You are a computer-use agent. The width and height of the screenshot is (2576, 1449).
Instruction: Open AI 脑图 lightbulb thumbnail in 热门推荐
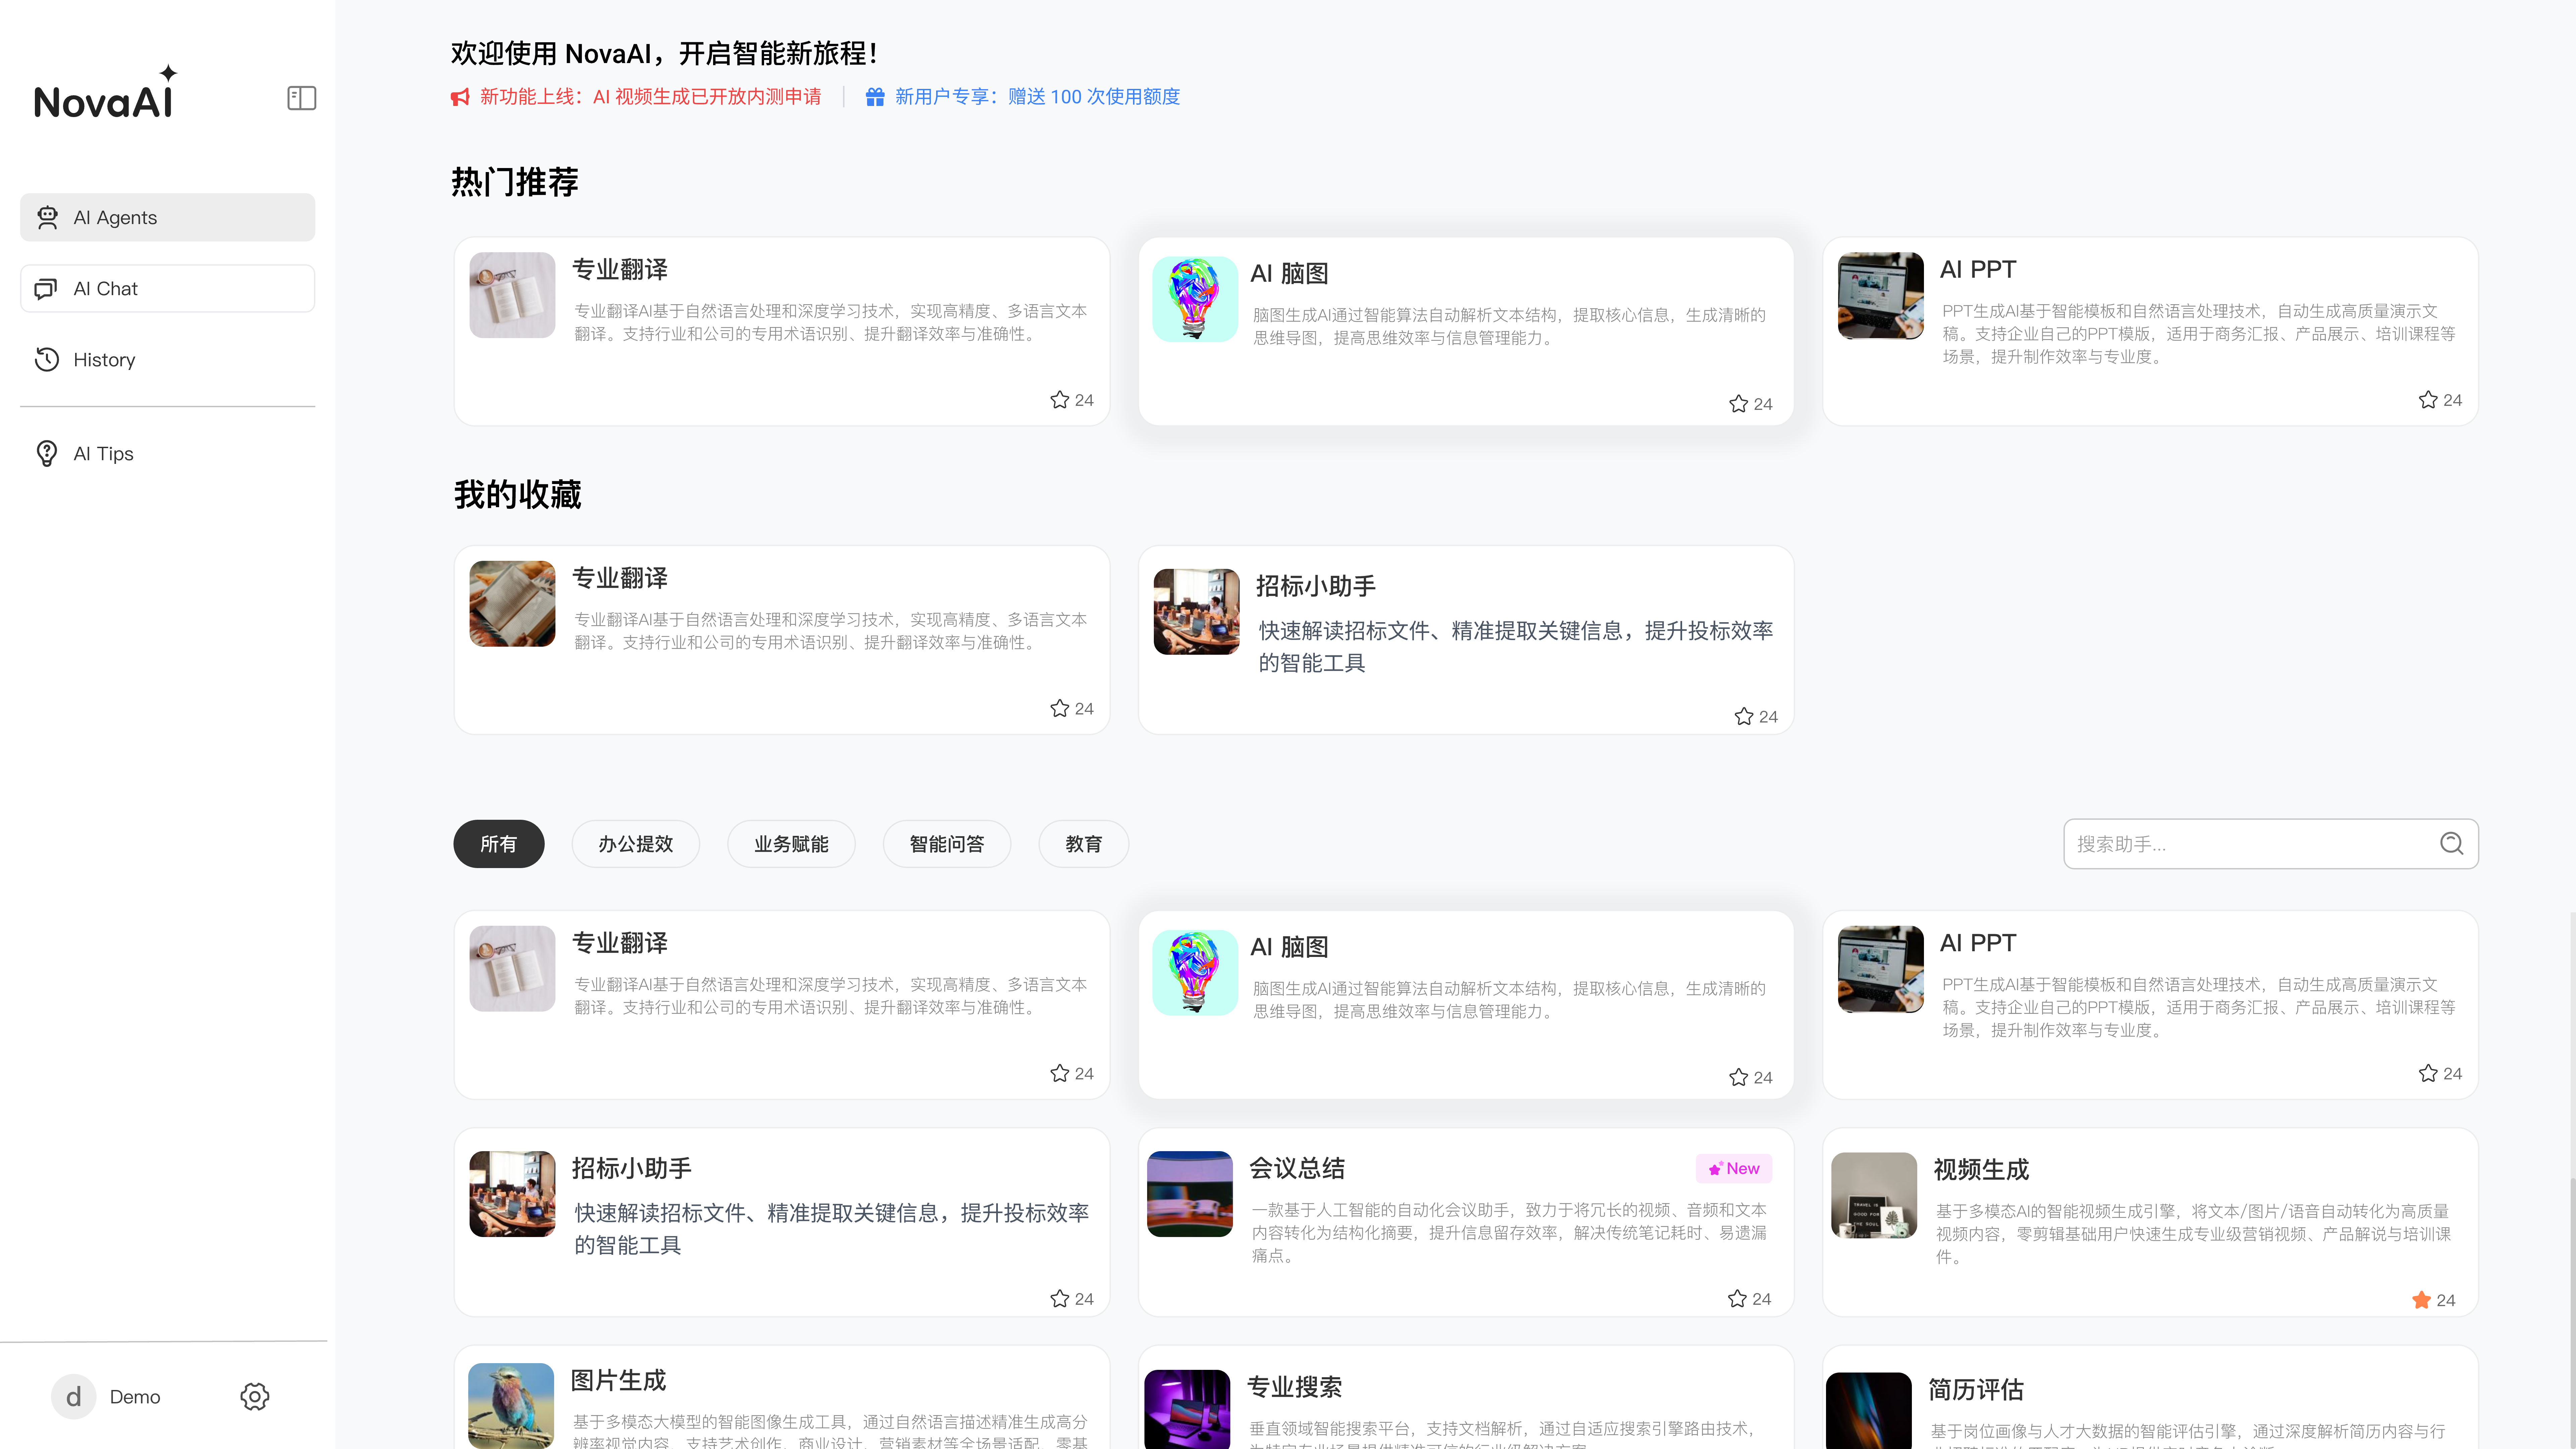click(x=1195, y=299)
